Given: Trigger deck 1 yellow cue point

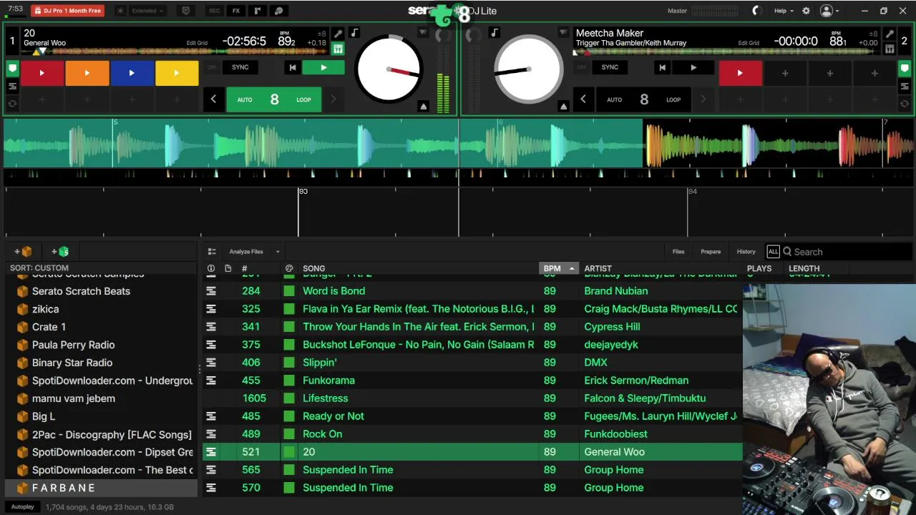Looking at the screenshot, I should (177, 73).
